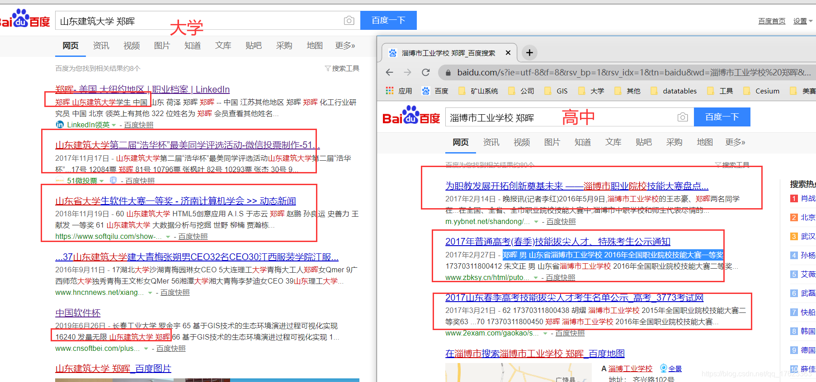Screen dimensions: 816x382
Task: Open 山东省大学生软件大赛一等奖 result link
Action: coord(175,201)
